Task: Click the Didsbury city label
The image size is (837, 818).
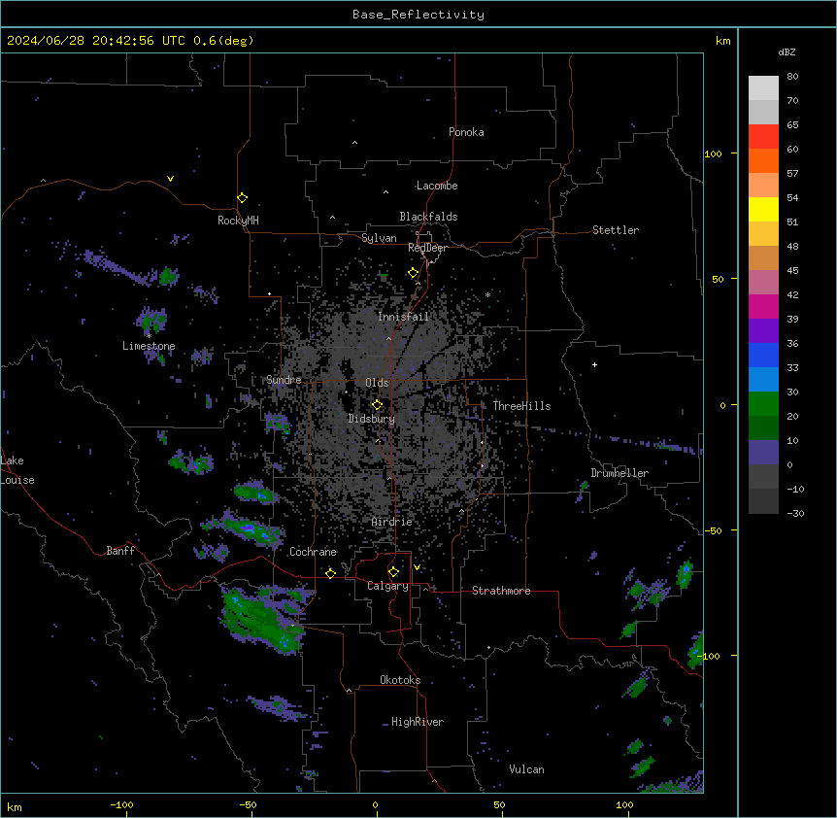Action: pos(372,419)
